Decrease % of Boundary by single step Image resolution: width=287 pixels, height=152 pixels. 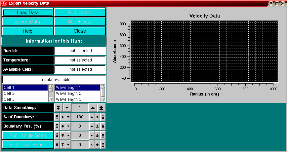68,117
